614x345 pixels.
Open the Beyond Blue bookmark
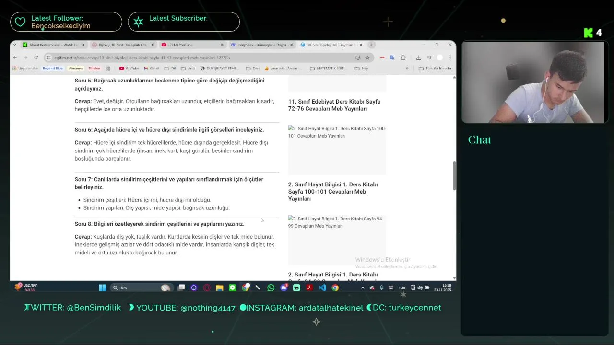(52, 69)
